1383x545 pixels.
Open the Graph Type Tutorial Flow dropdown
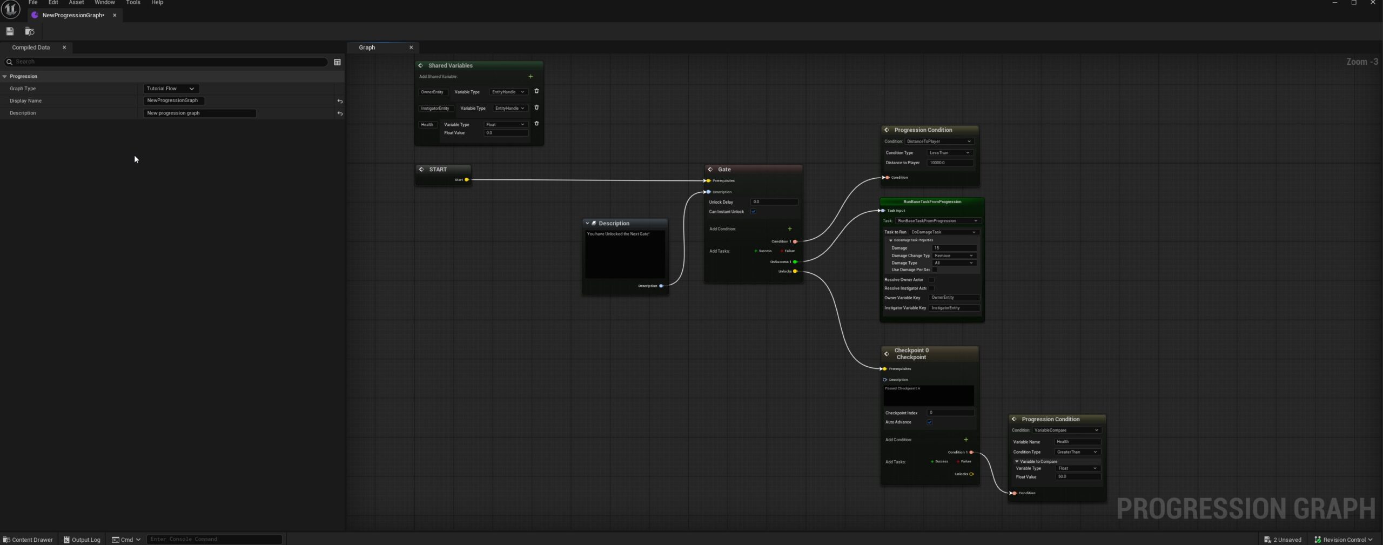pyautogui.click(x=171, y=89)
